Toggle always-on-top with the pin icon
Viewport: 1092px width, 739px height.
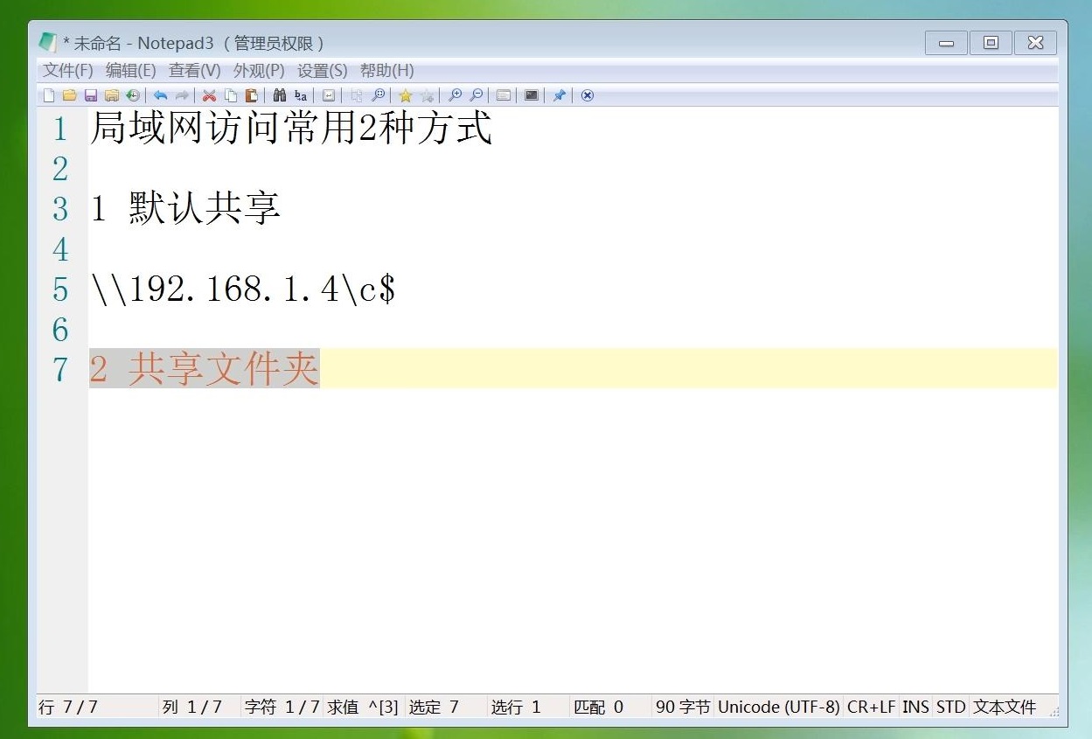point(559,95)
